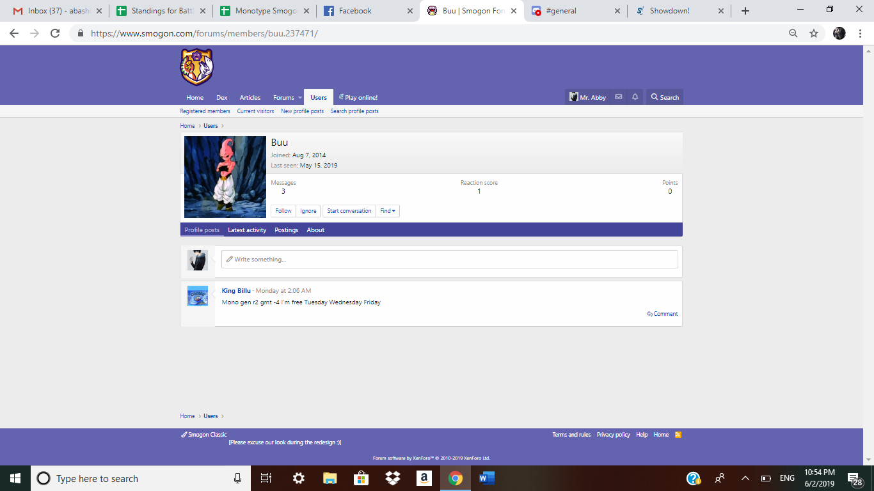Show hidden system tray icons
The height and width of the screenshot is (491, 874).
(745, 478)
